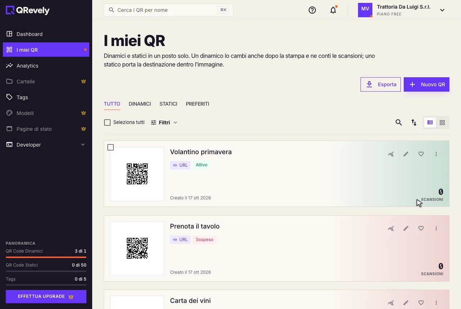Edit Carta dei vini with pencil icon
The width and height of the screenshot is (461, 309).
406,303
